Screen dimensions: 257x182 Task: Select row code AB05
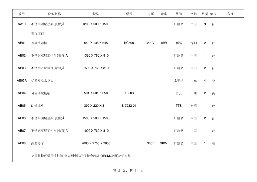click(22, 106)
